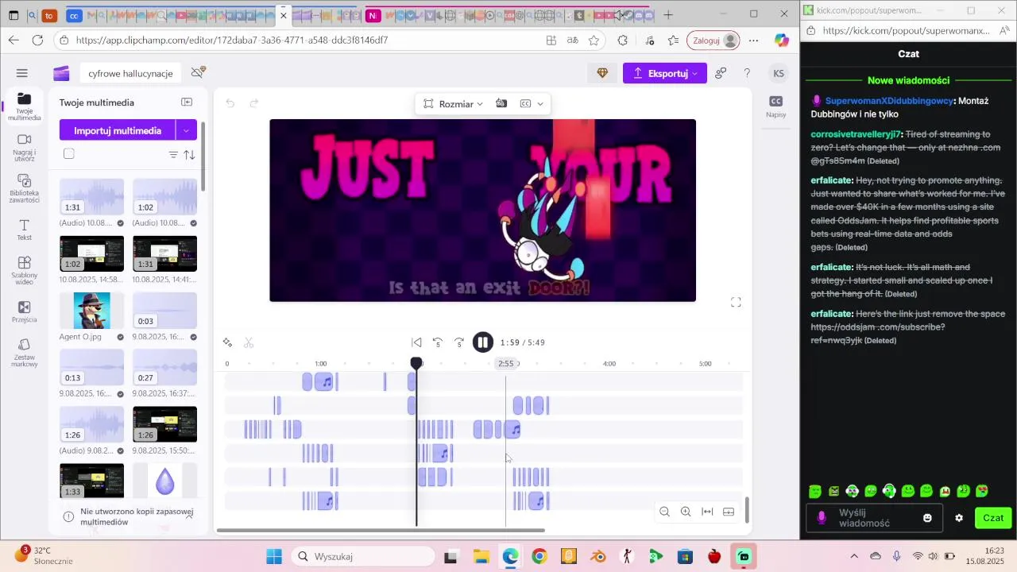Click the Edge favorites star icon
1017x572 pixels.
tap(594, 41)
